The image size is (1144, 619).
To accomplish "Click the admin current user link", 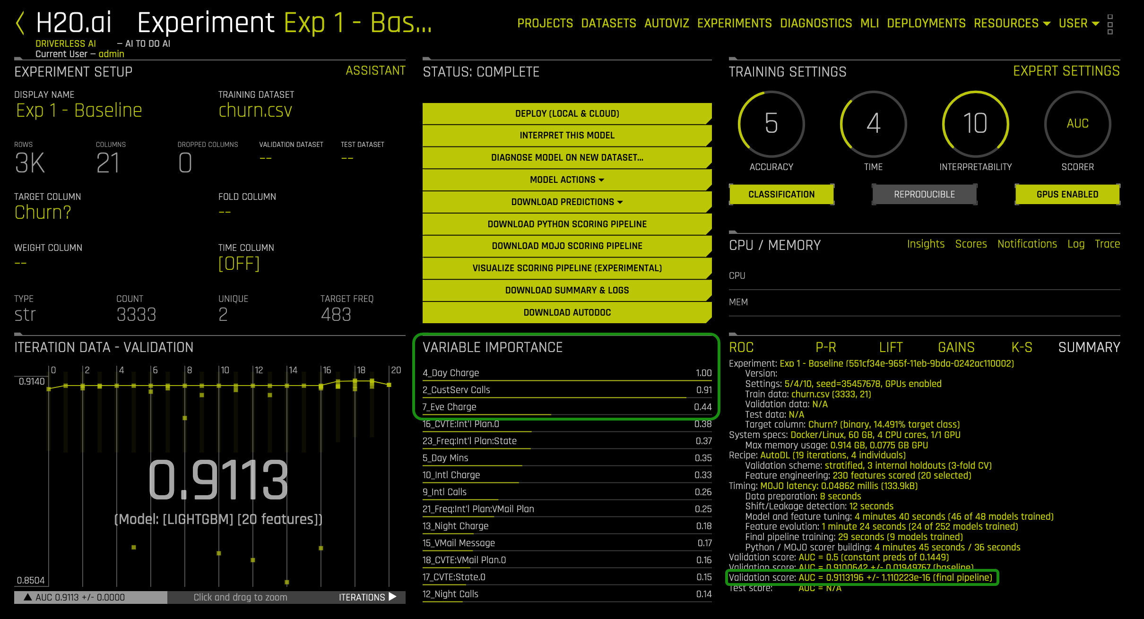I will (112, 54).
